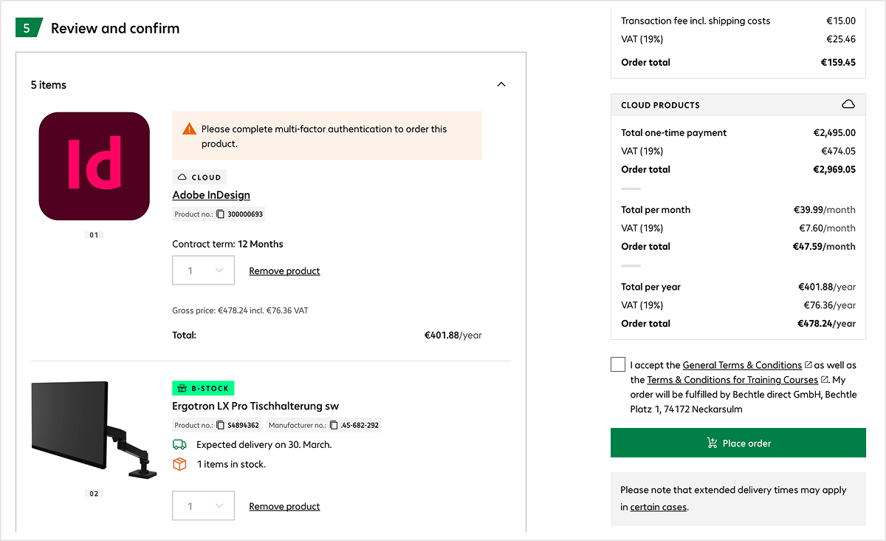Viewport: 886px width, 541px height.
Task: Click the orange warning triangle icon
Action: click(190, 129)
